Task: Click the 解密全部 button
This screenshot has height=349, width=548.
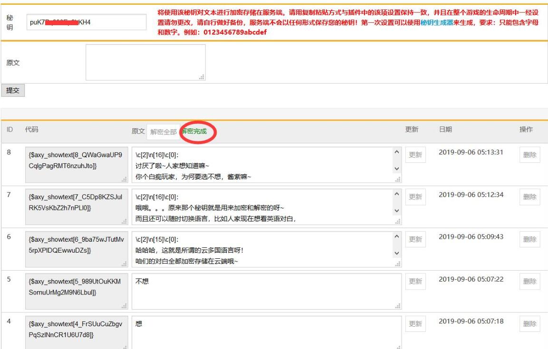Action: click(x=163, y=132)
